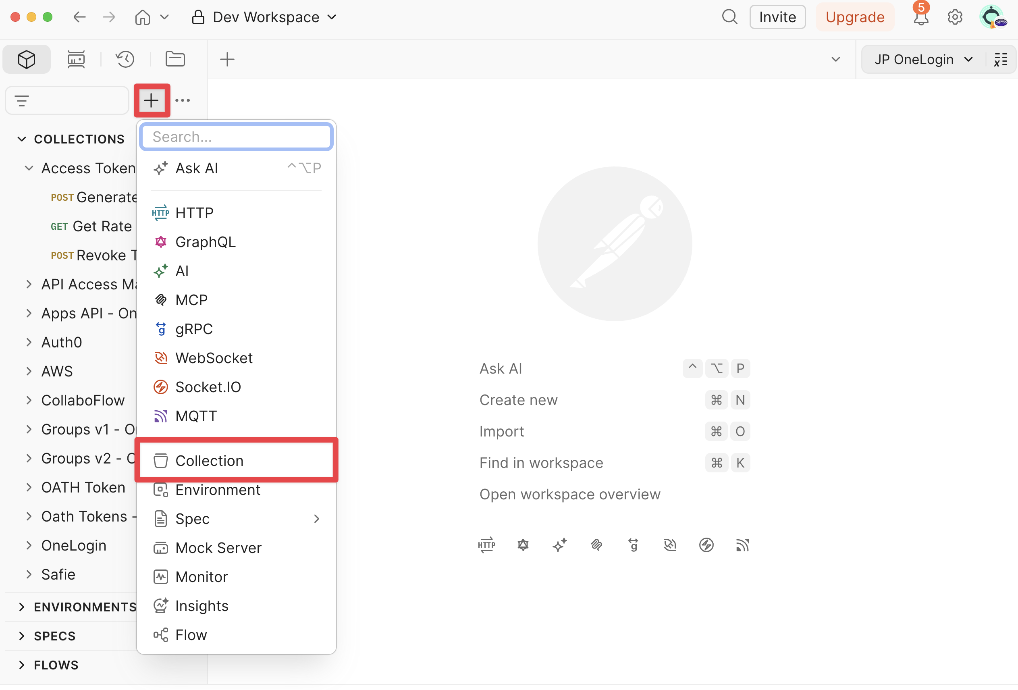The height and width of the screenshot is (690, 1018).
Task: Open the Mock Servers sidebar tab icon
Action: click(x=76, y=59)
